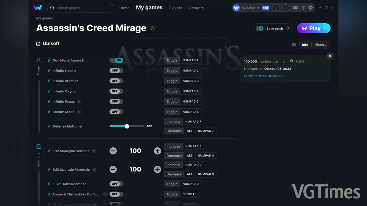
Task: Click the star to favorite Assassin's Creed Mirage
Action: coord(153,28)
